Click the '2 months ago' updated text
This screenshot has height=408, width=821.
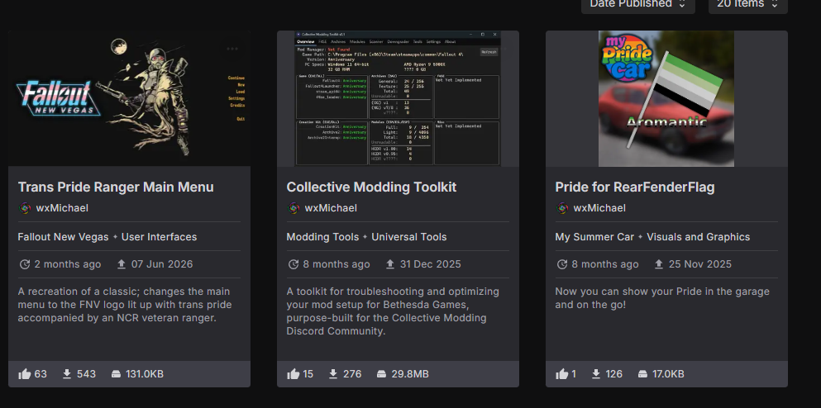point(68,264)
